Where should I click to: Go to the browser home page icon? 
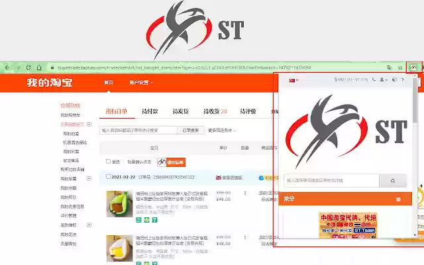pyautogui.click(x=39, y=68)
